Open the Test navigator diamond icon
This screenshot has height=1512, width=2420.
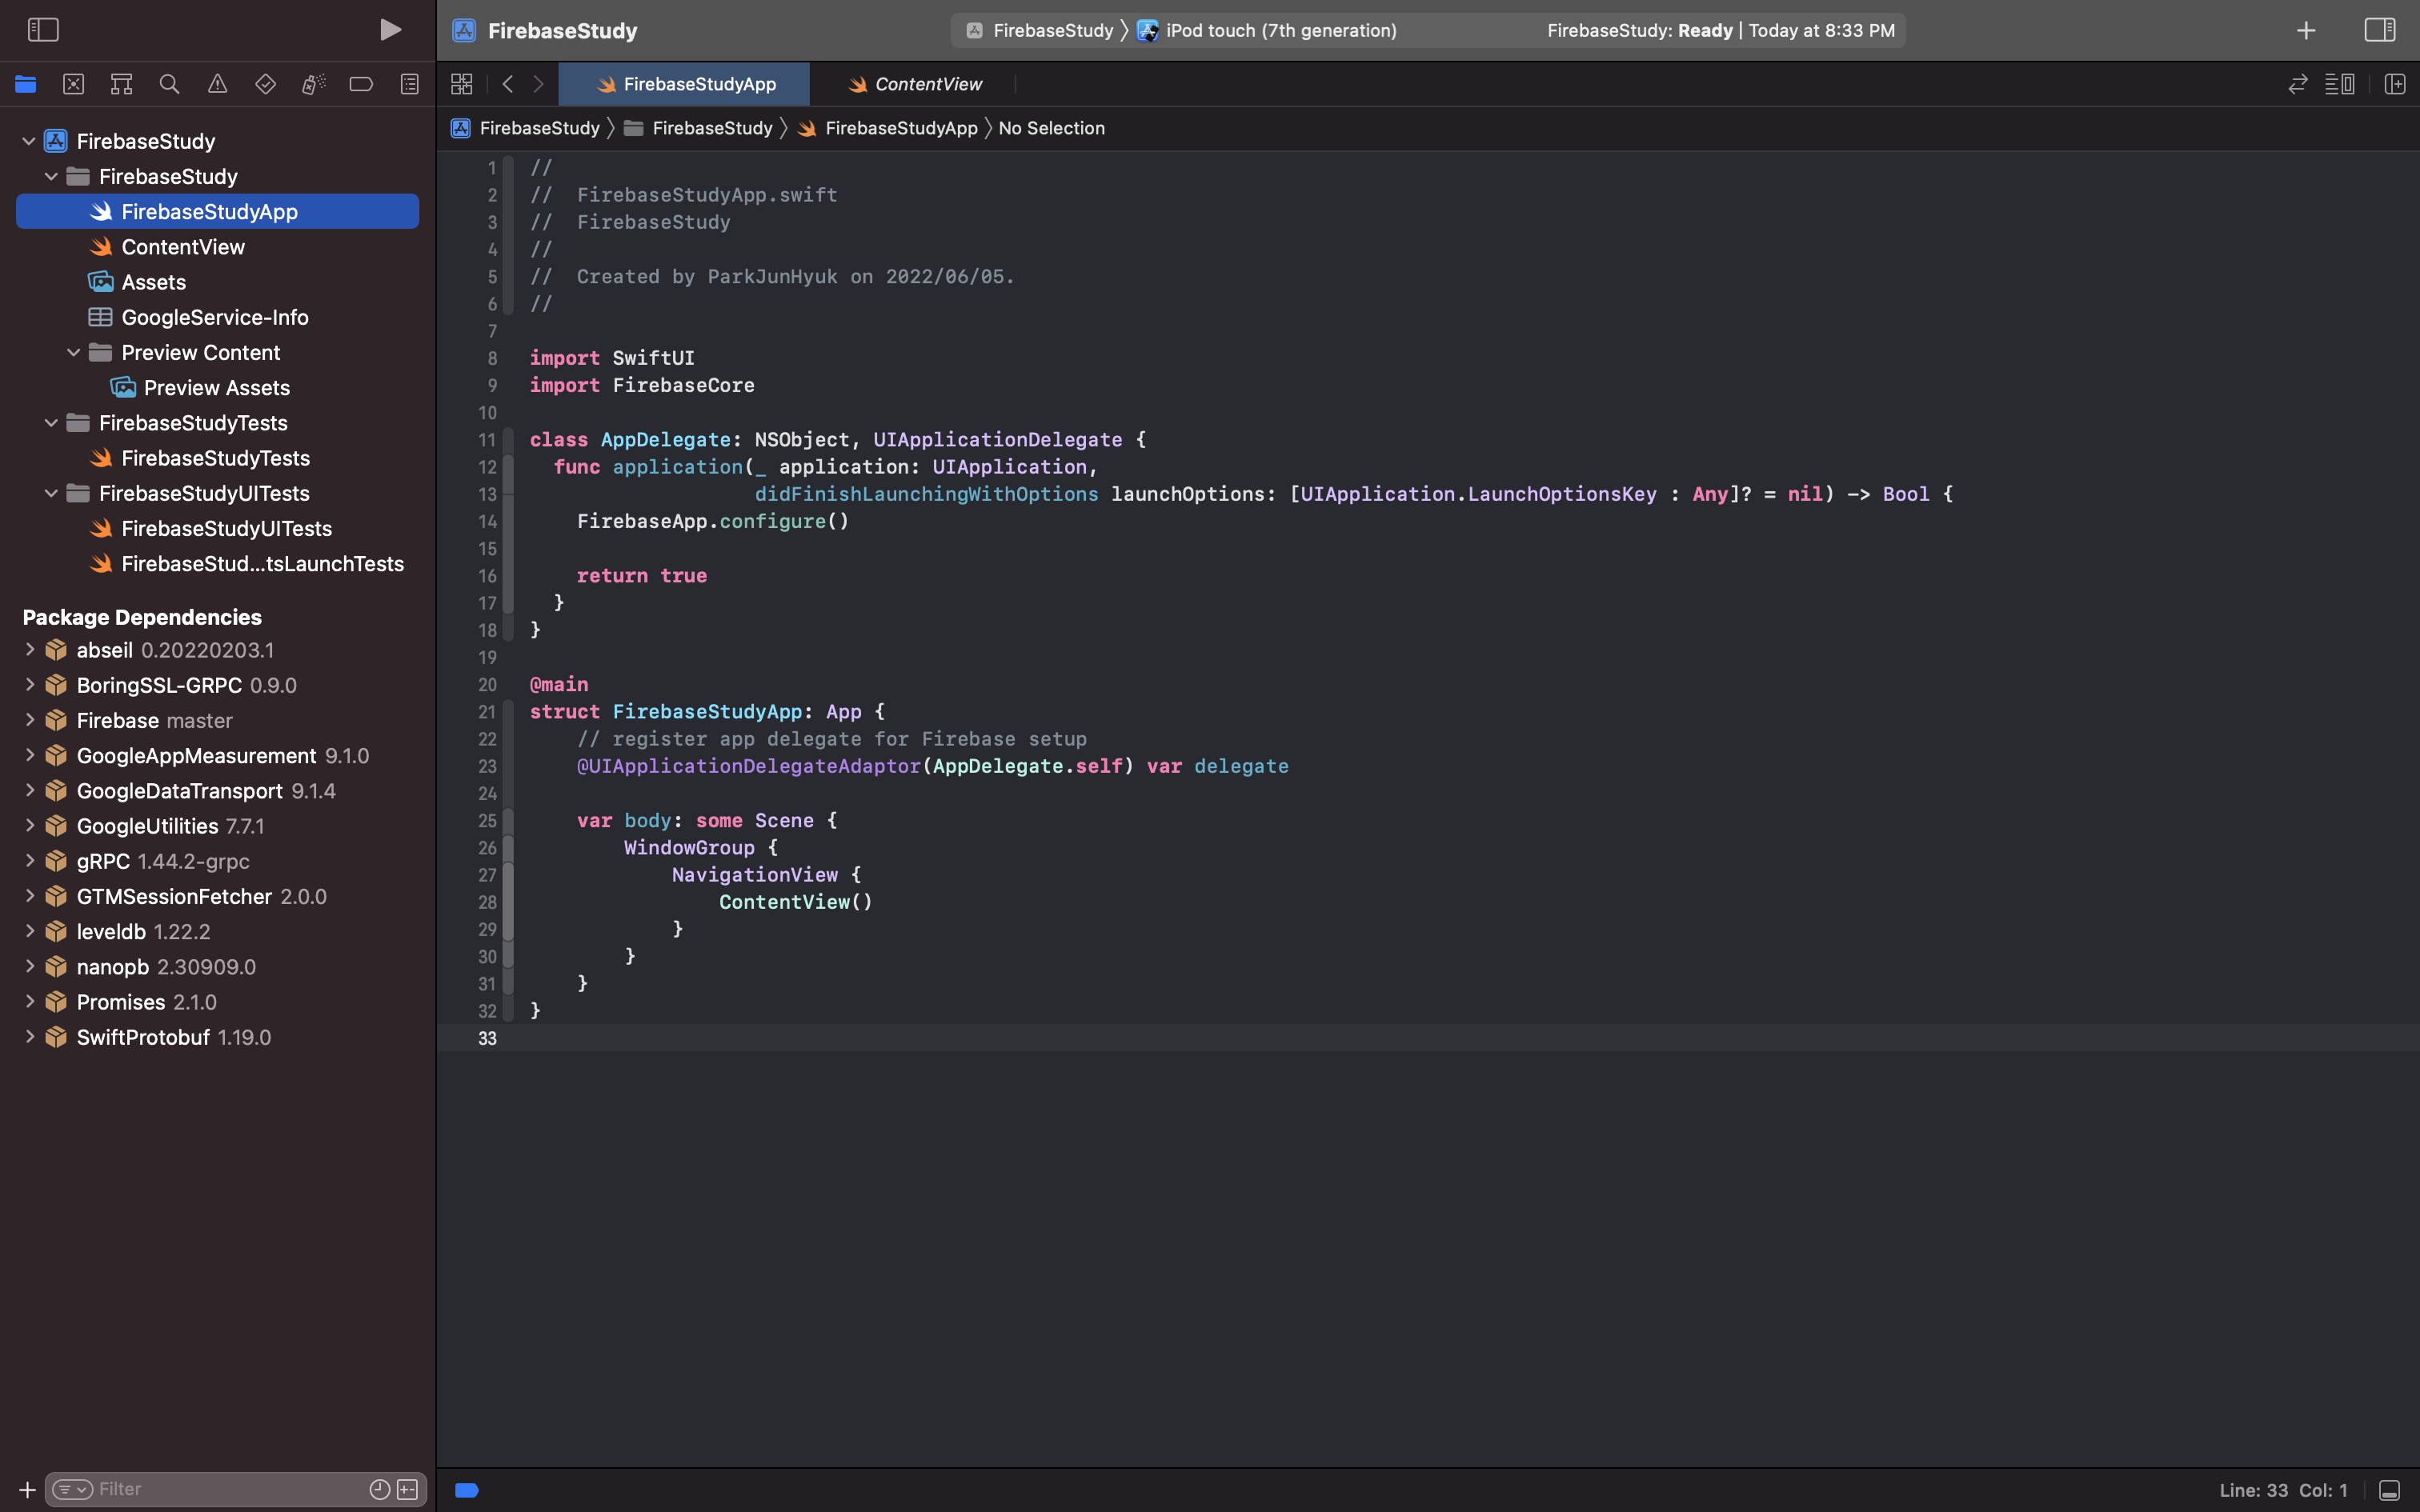tap(265, 84)
